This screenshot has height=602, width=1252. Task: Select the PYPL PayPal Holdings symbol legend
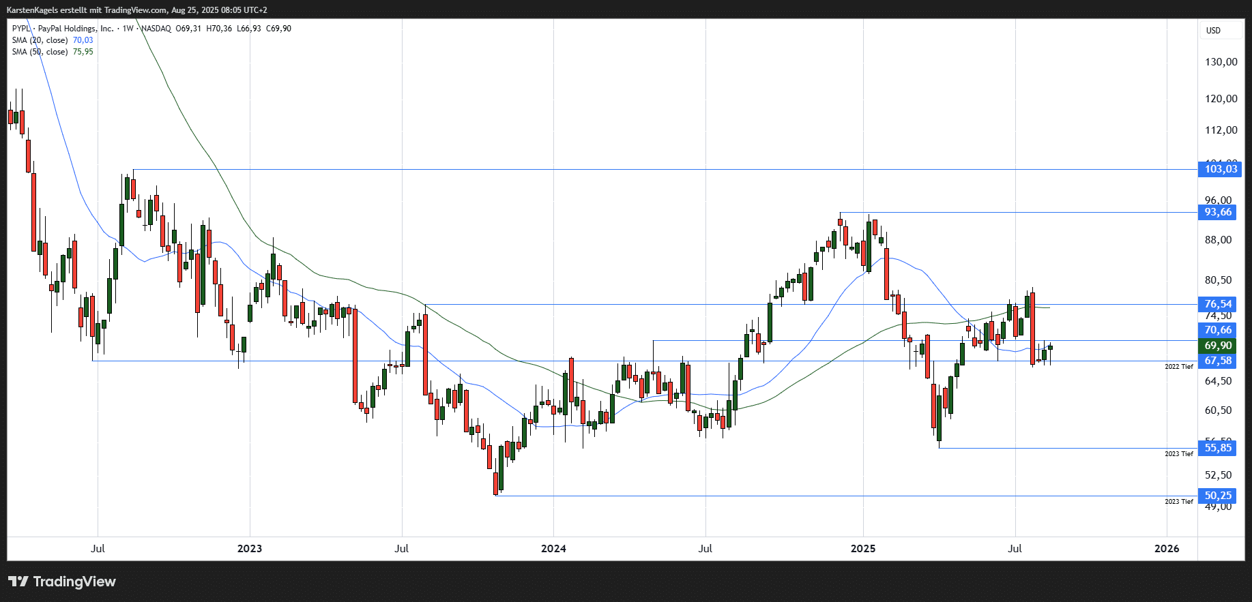tap(63, 29)
